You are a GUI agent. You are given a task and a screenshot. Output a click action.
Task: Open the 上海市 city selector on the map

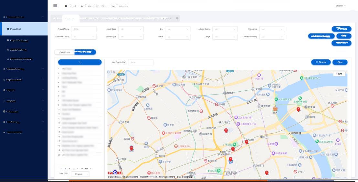coord(339,74)
